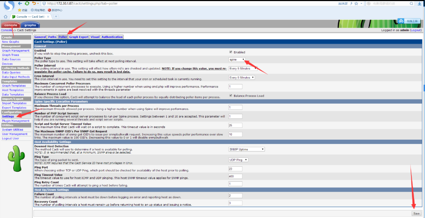Viewport: 425px width, 218px height.
Task: Click the cloud drag-upload button
Action: [409, 21]
